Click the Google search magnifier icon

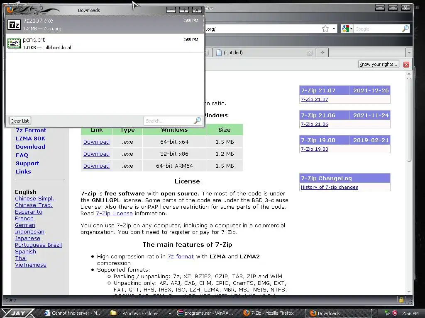tap(405, 29)
